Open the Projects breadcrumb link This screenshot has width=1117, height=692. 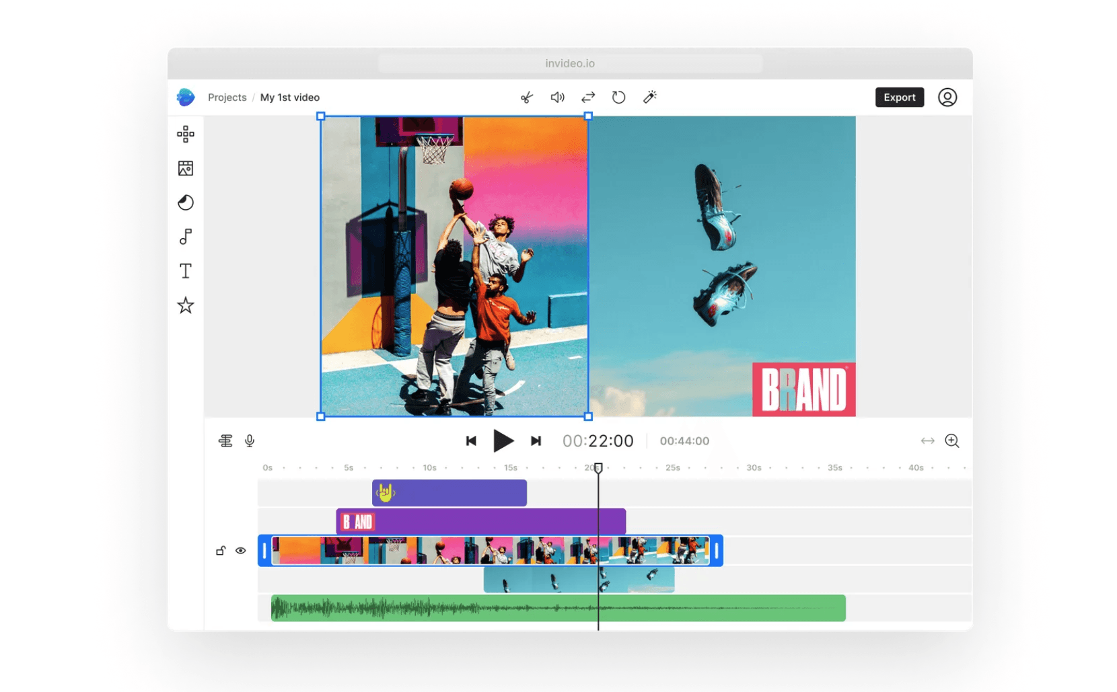(227, 97)
